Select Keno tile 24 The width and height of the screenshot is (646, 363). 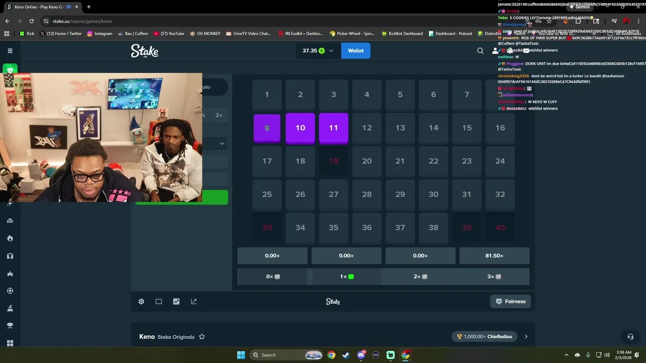(500, 161)
